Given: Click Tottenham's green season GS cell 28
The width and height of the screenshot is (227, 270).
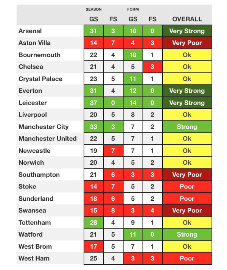Looking at the screenshot, I should coord(93,222).
